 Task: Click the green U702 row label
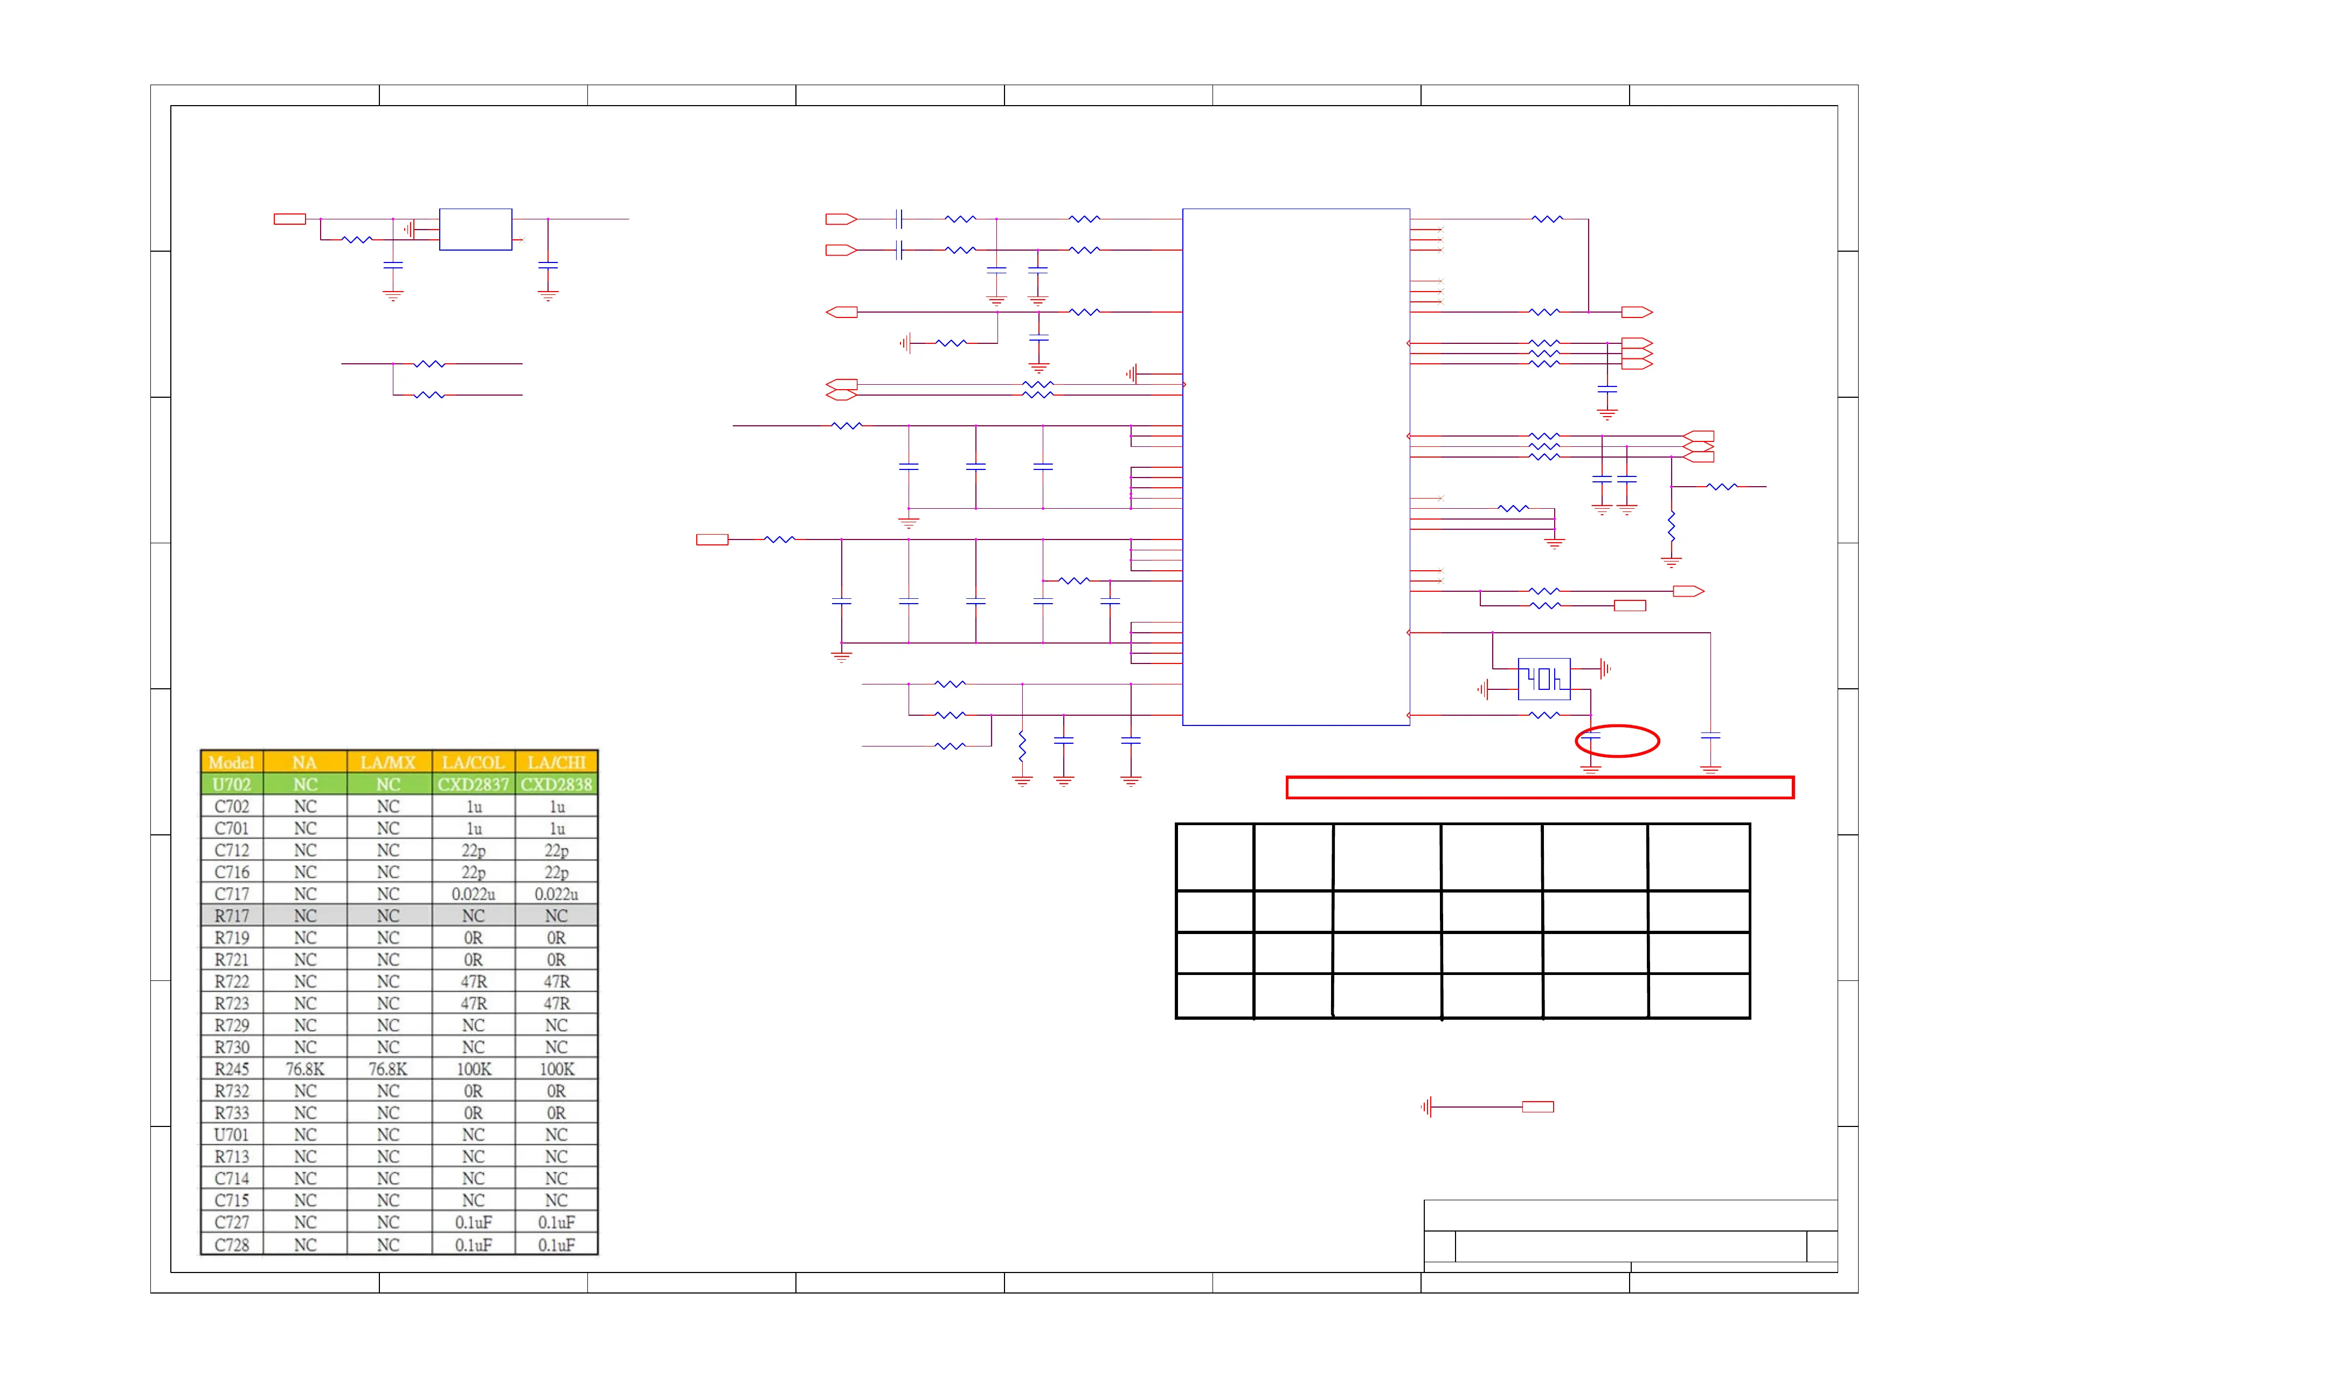(232, 784)
